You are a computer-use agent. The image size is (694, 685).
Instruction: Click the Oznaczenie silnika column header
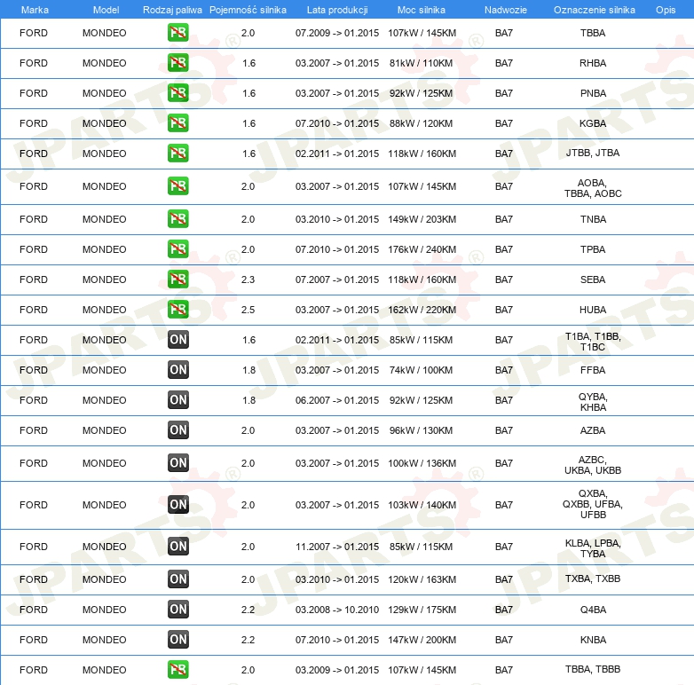pos(594,9)
